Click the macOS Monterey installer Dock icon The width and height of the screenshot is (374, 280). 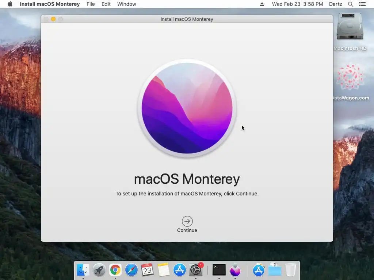(x=235, y=270)
